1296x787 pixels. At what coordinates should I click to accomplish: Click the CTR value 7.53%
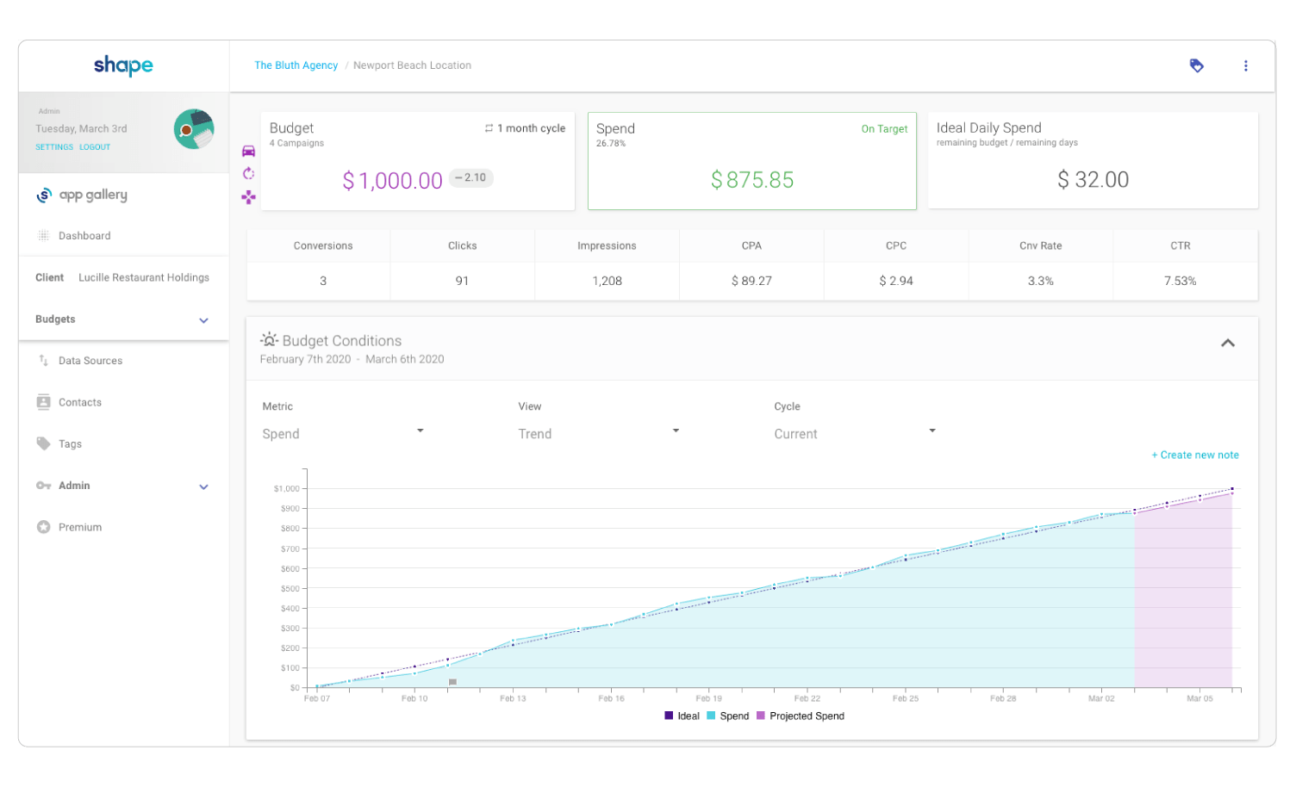pyautogui.click(x=1180, y=281)
